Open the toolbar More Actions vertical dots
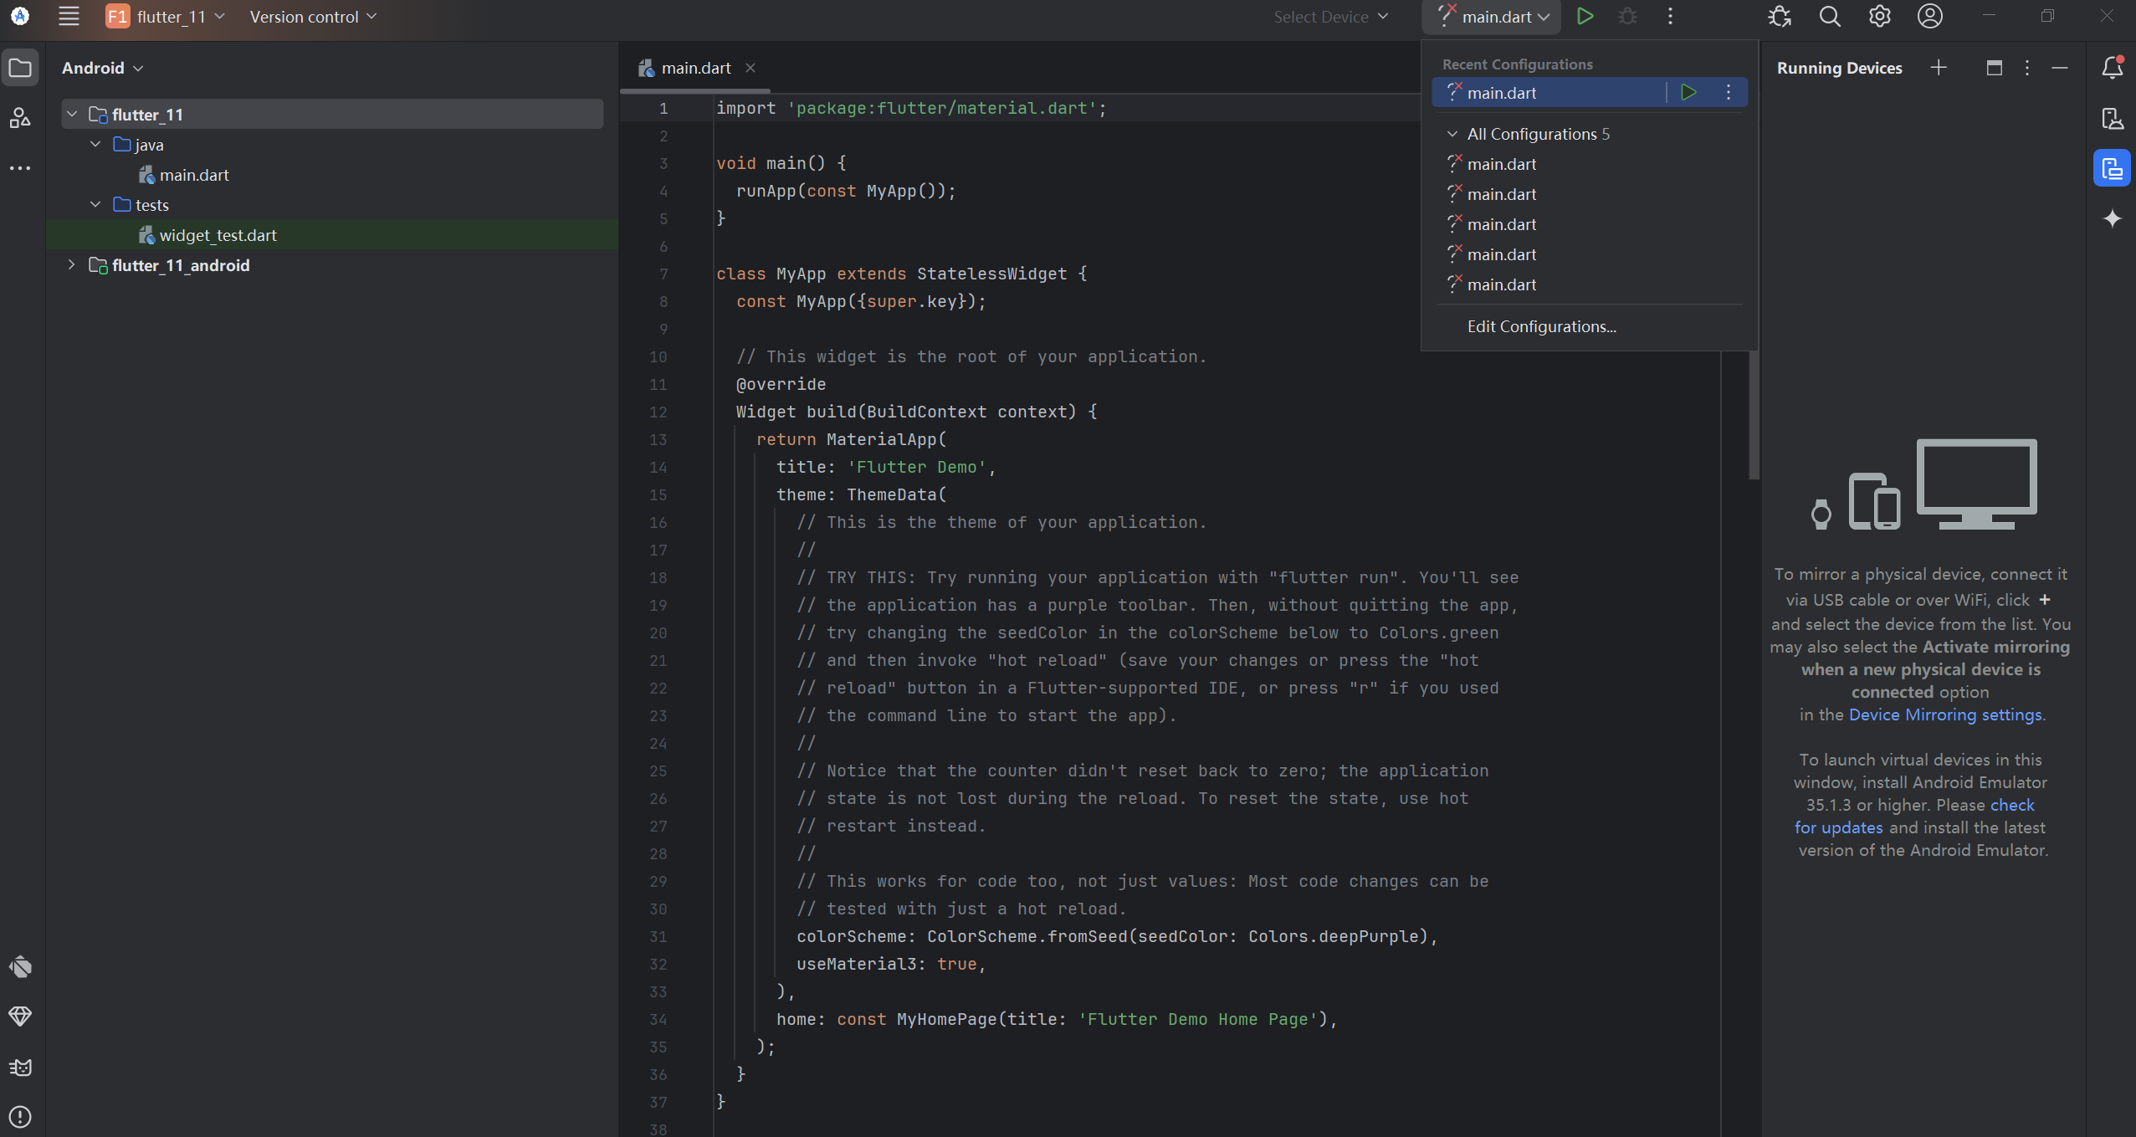2136x1137 pixels. click(1670, 16)
